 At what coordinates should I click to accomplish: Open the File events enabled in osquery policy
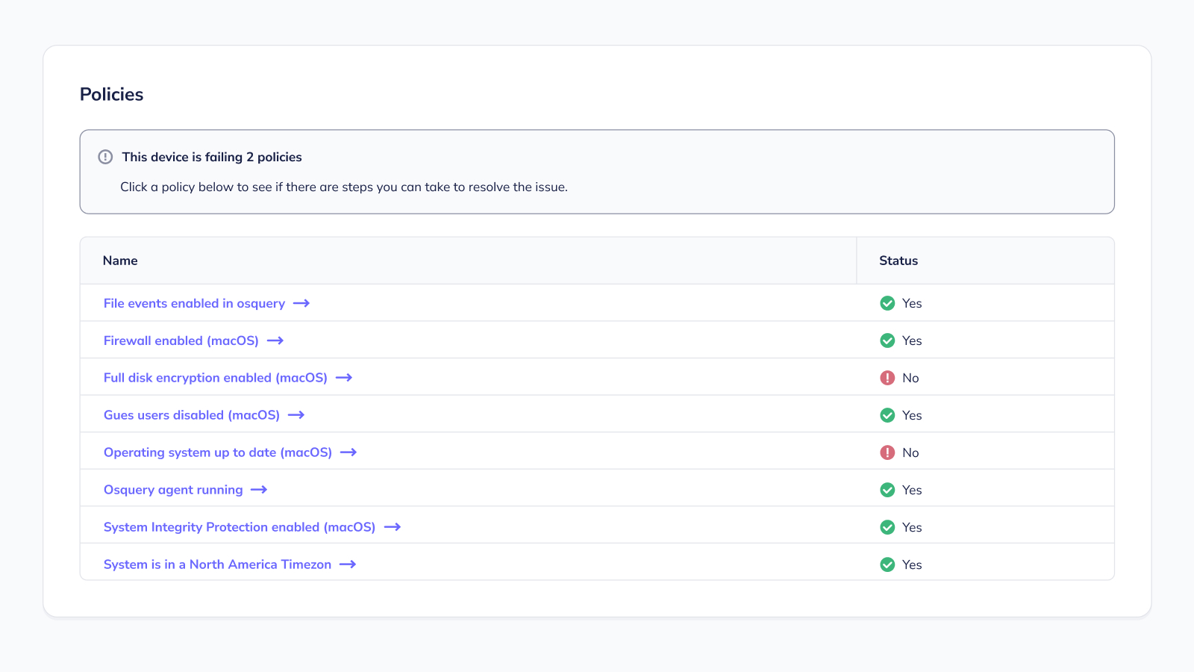pos(194,303)
